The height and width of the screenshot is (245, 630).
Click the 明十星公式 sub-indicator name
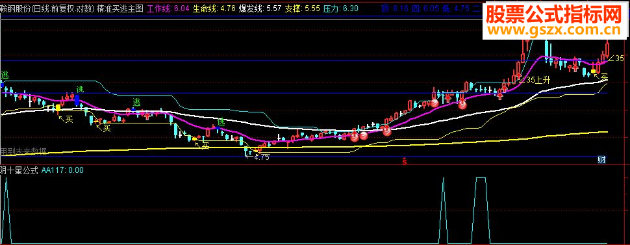coord(19,170)
